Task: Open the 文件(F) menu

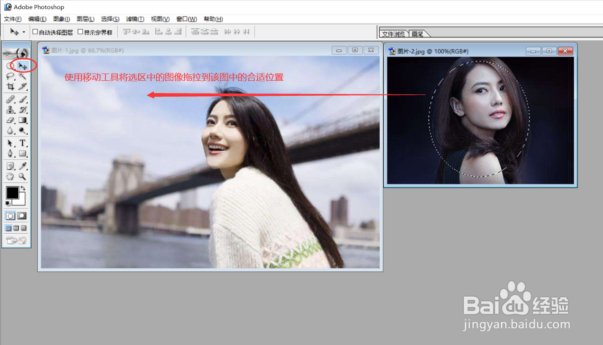Action: pyautogui.click(x=12, y=19)
